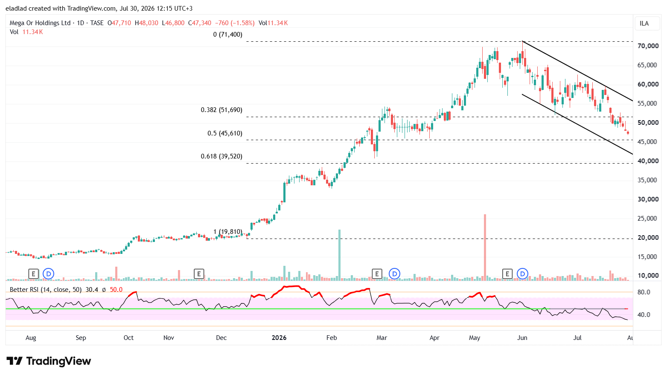
Task: Click the Aug label on time axis
Action: [31, 338]
